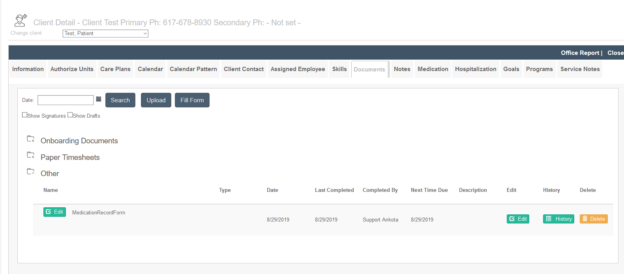The height and width of the screenshot is (274, 624).
Task: Open the Office Report link
Action: click(x=580, y=53)
